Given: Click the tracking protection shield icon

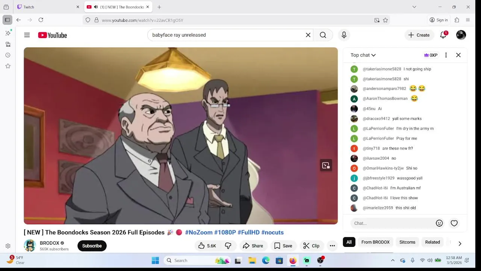Looking at the screenshot, I should point(88,20).
